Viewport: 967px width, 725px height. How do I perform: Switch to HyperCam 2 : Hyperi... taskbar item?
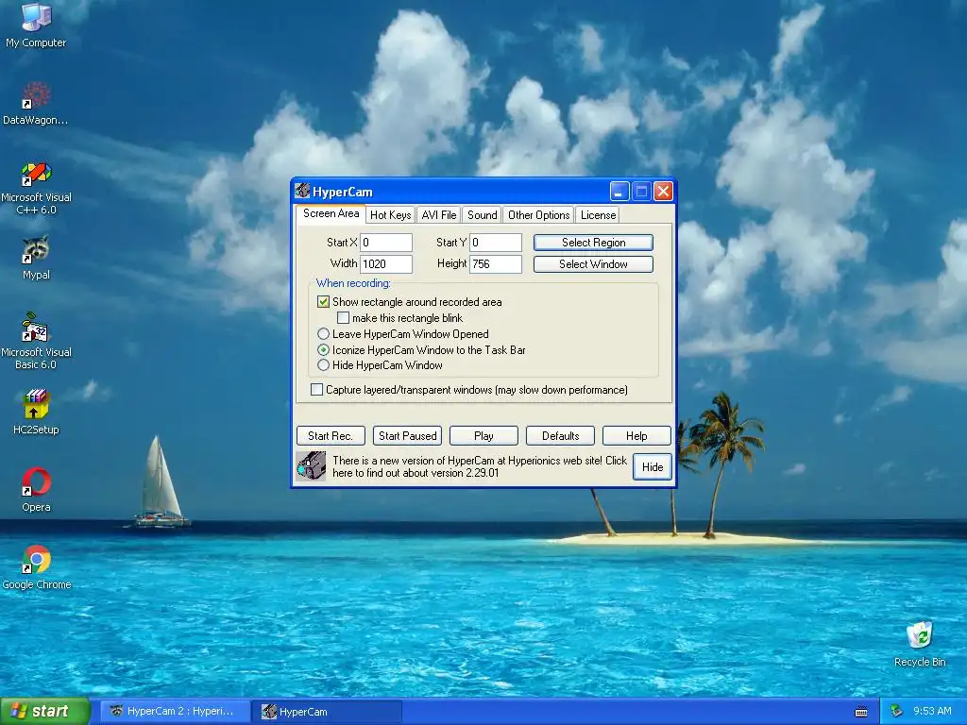175,712
